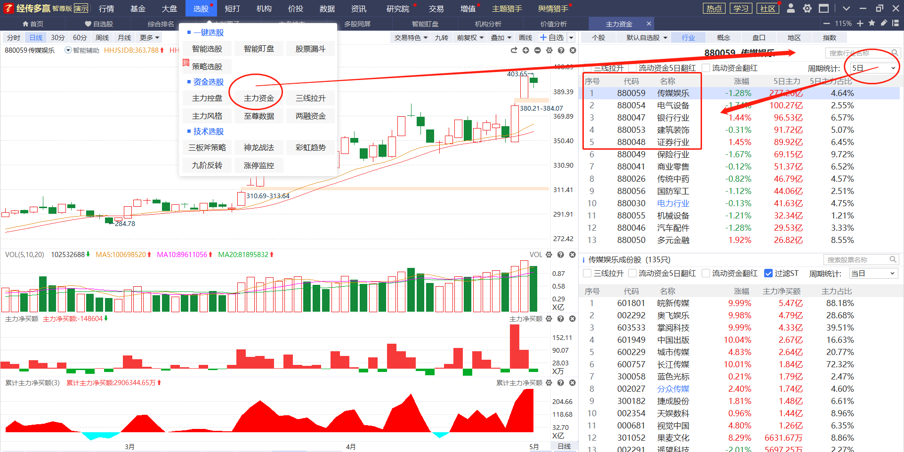Select 主力资金 in stock picker menu
The image size is (904, 452).
(258, 98)
